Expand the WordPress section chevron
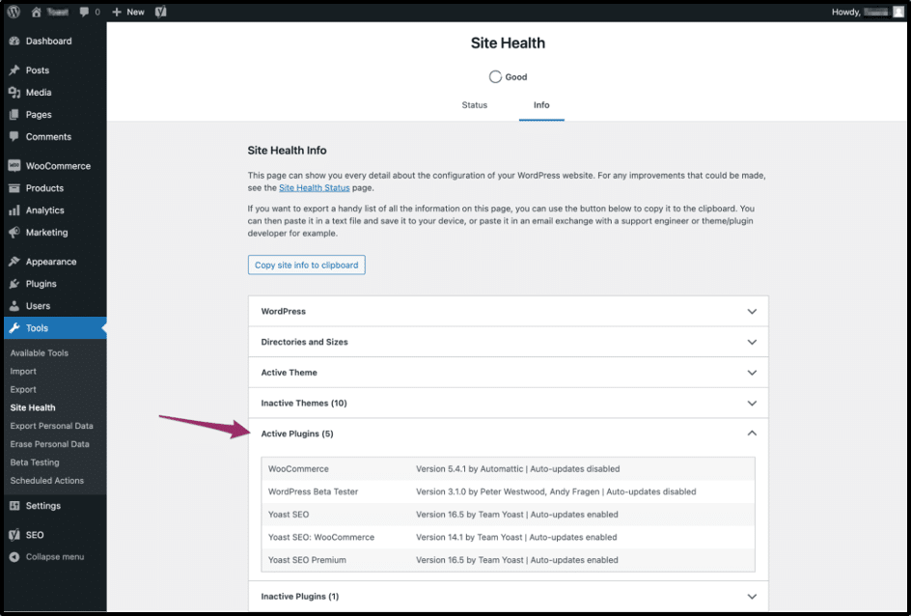The width and height of the screenshot is (911, 616). coord(752,312)
